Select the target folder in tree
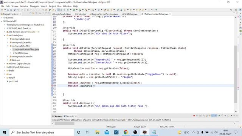The image size is (242, 136). [11, 78]
